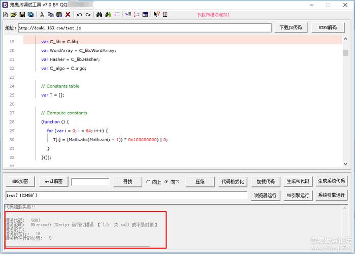Click the 'T[i] = (Math.abs' line
Viewport: 355px width, 254px height.
pyautogui.click(x=110, y=140)
